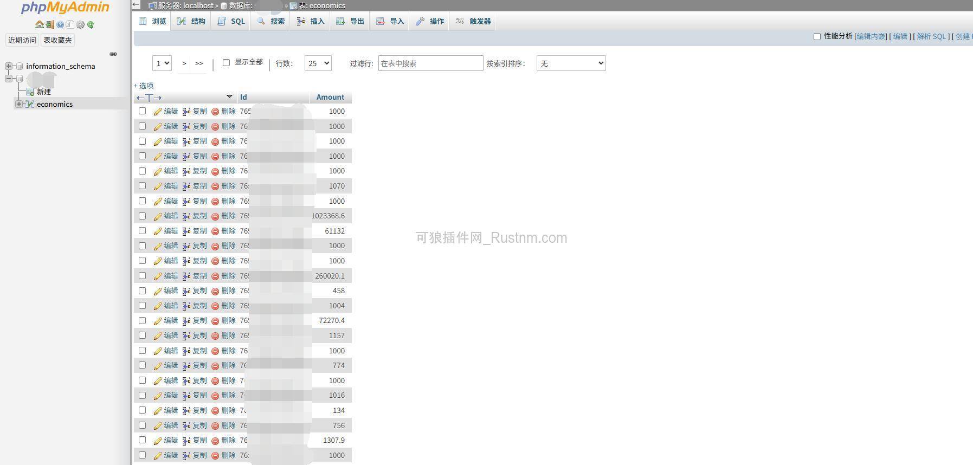Click the 解析 SQL link
Screen dimensions: 973x465
931,36
